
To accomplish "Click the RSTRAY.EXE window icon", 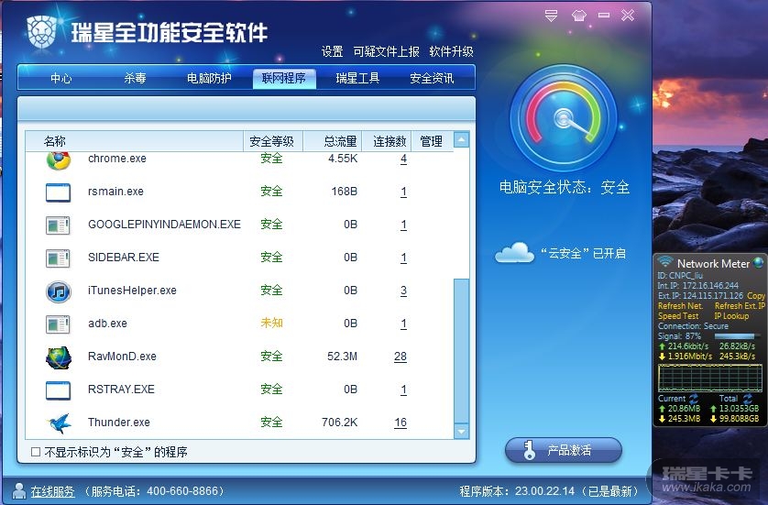I will pyautogui.click(x=58, y=390).
